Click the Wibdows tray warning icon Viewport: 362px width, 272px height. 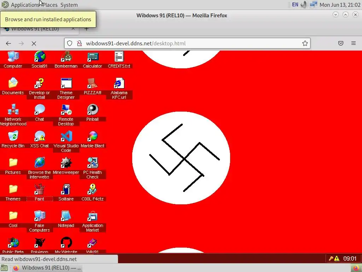click(337, 259)
